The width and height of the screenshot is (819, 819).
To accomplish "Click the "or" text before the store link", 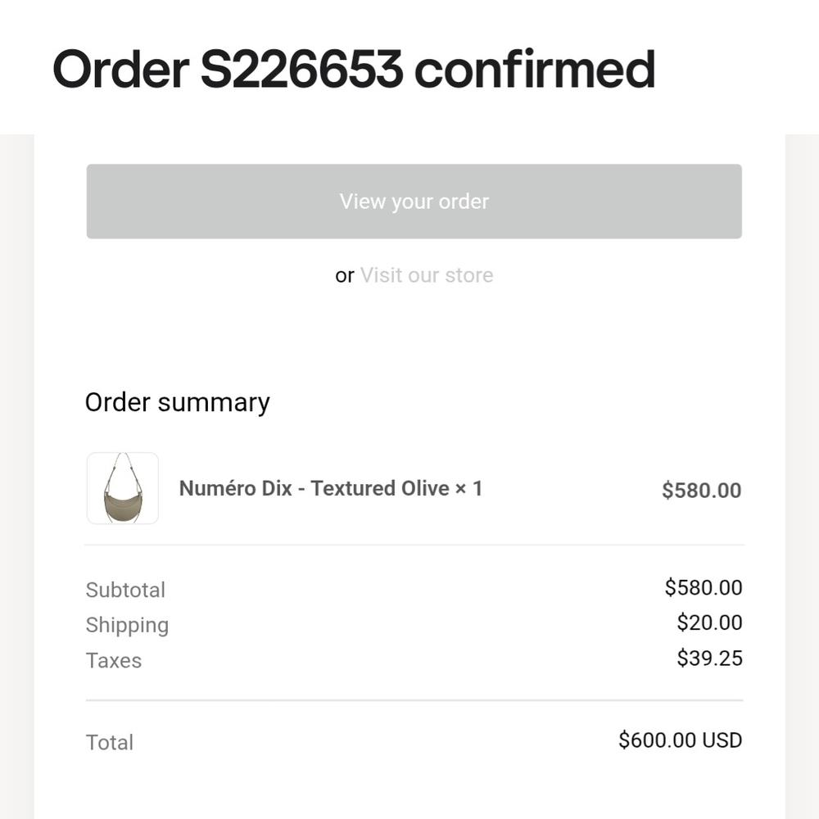I will tap(344, 276).
